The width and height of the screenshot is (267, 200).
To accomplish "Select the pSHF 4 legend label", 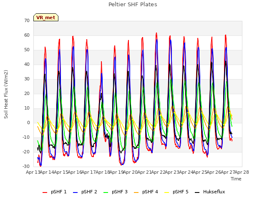I will tap(150, 192).
